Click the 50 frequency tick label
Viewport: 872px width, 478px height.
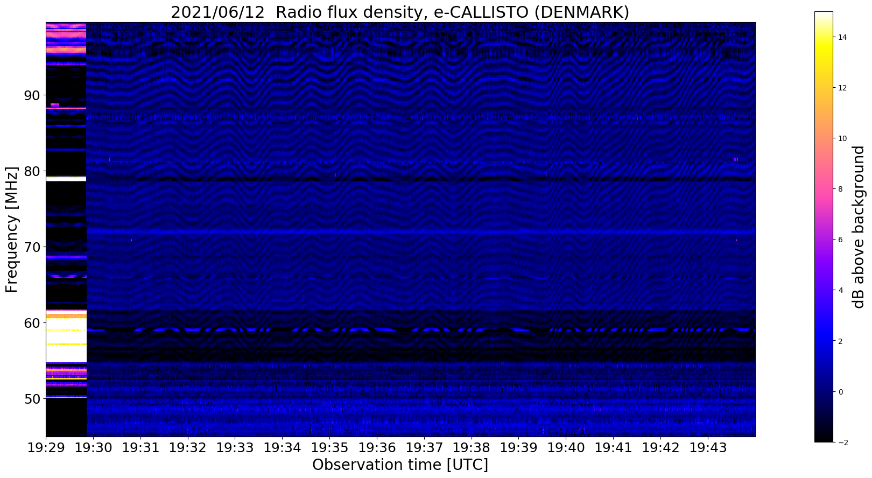coord(31,399)
